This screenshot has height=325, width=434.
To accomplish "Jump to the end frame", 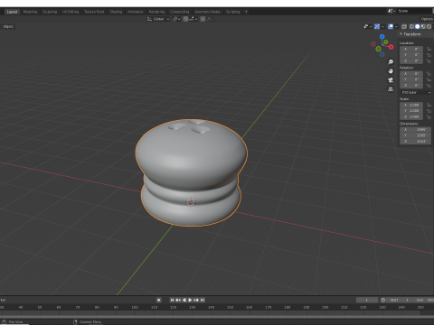I will (x=203, y=300).
